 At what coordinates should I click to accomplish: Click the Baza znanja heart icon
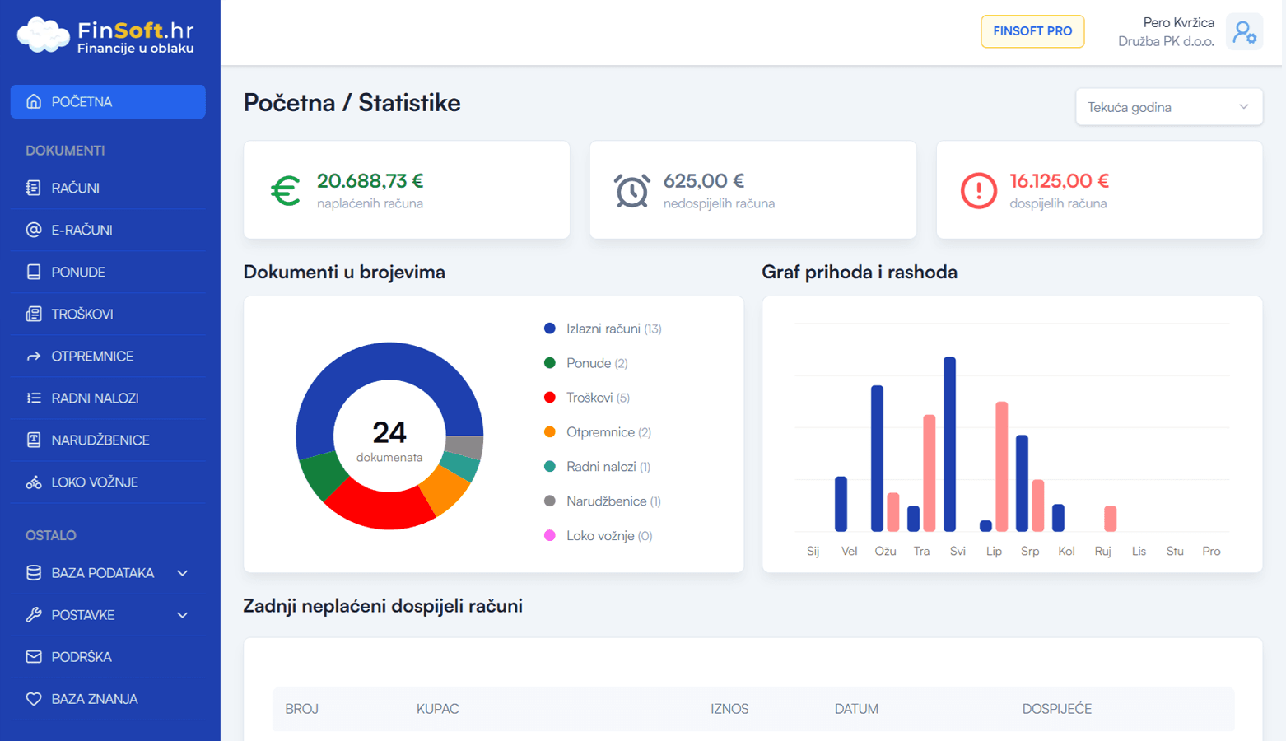pyautogui.click(x=34, y=699)
